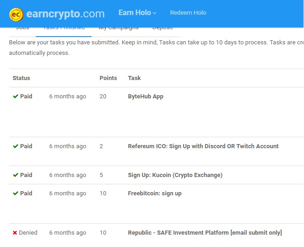Open the Freebitcoin sign up task

154,193
